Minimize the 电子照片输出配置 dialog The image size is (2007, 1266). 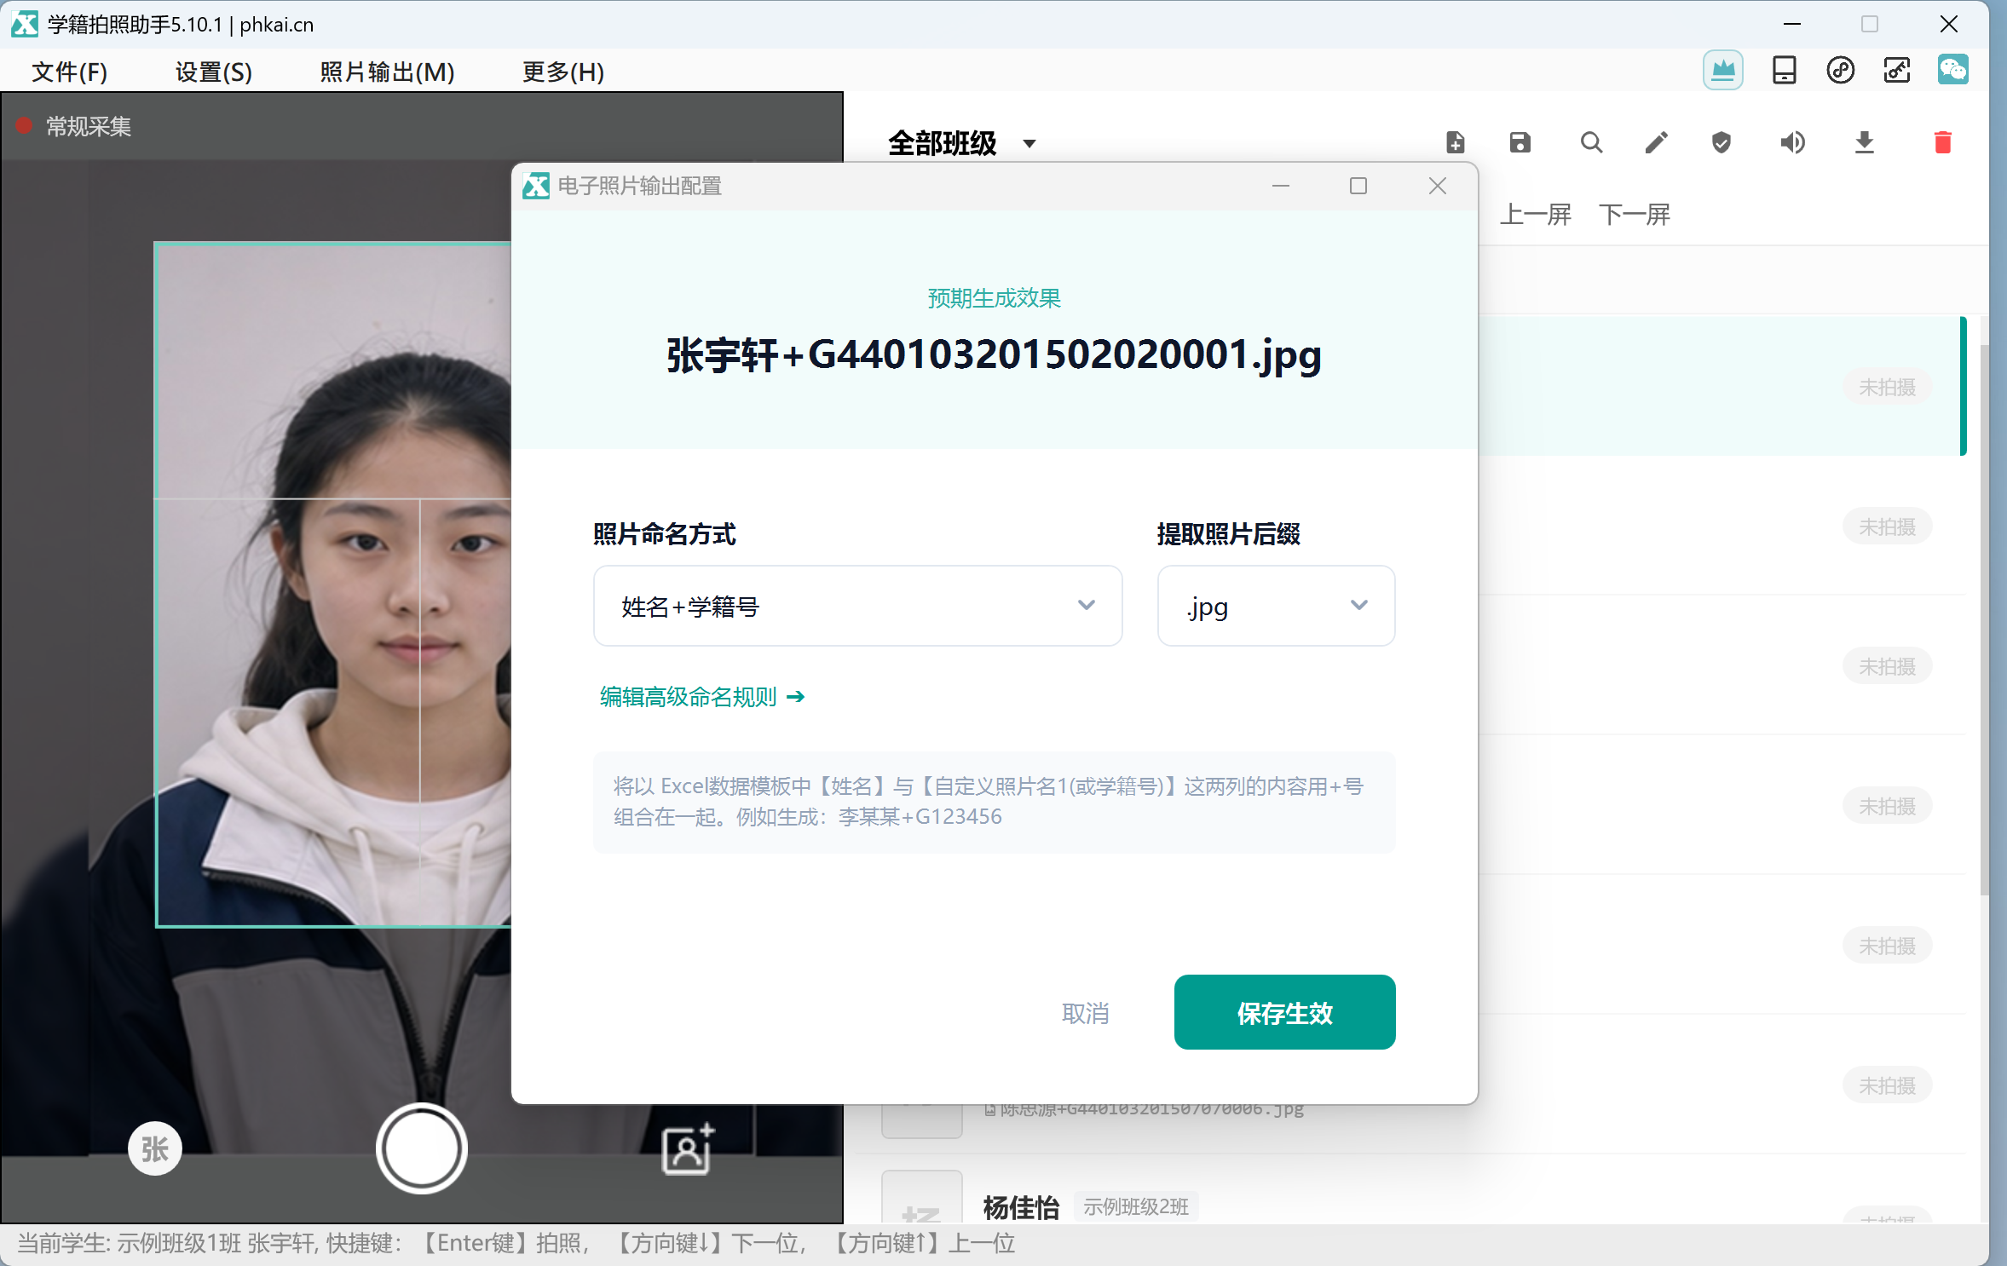pyautogui.click(x=1280, y=186)
